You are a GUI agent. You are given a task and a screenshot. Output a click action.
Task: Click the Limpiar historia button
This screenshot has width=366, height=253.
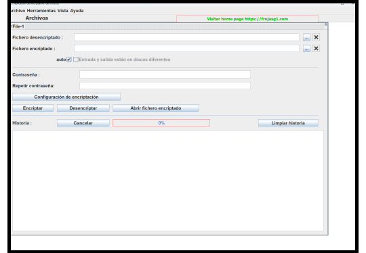pos(288,122)
